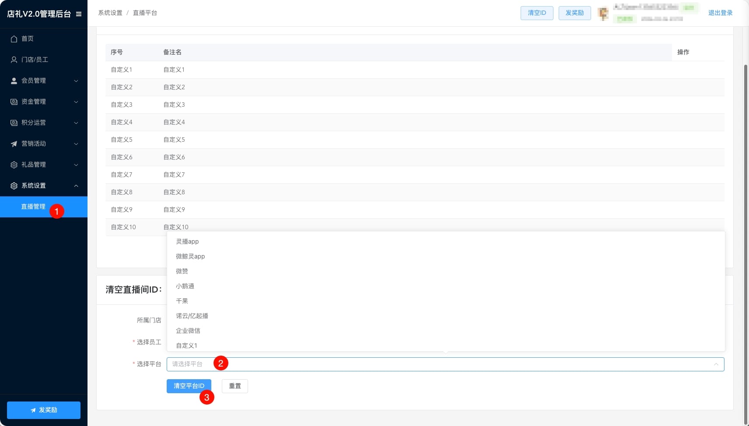The width and height of the screenshot is (749, 426).
Task: Select 小鹅通 platform option
Action: tap(185, 286)
